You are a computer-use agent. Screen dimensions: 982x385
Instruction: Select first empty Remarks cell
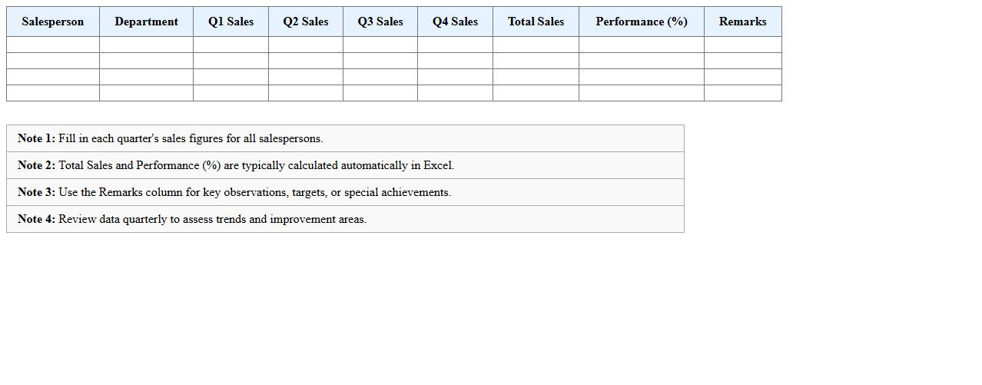(x=742, y=45)
